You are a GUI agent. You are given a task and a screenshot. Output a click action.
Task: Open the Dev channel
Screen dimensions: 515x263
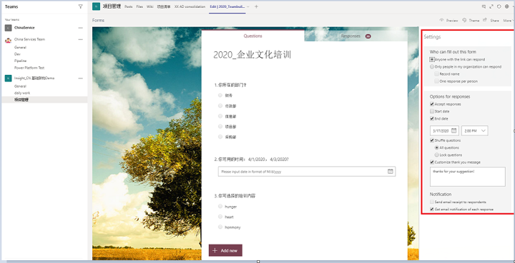tap(17, 54)
